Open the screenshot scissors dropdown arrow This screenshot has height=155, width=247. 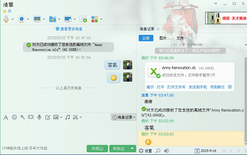[80, 117]
